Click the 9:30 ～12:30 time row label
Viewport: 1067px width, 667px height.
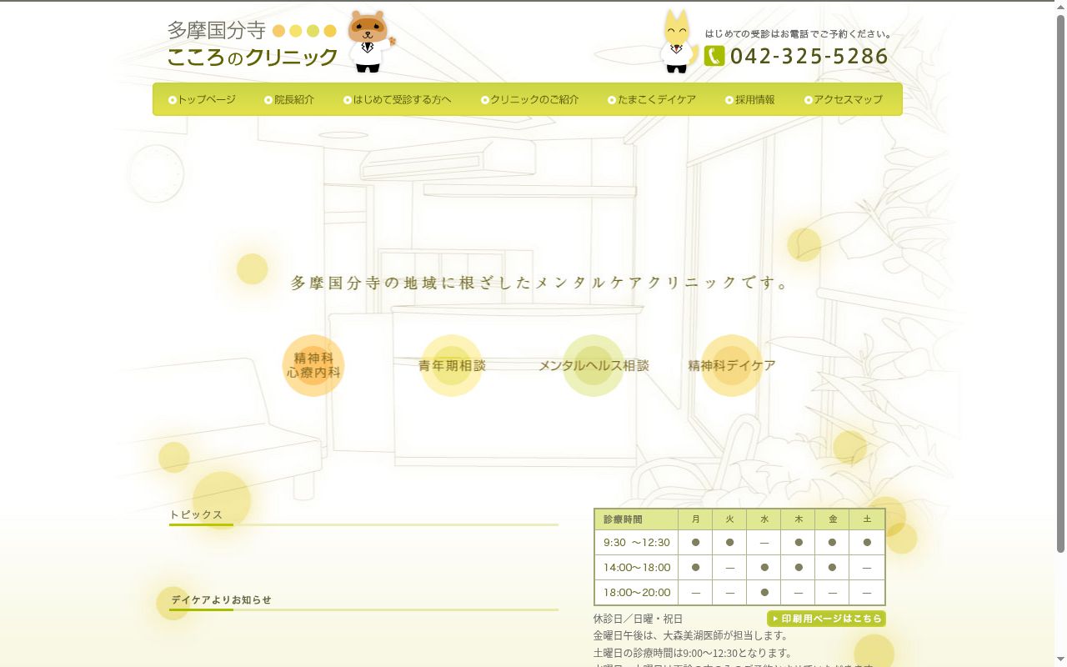(x=637, y=542)
